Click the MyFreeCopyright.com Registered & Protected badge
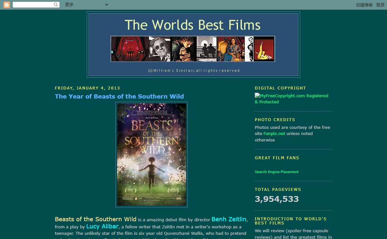387x239 pixels. 292,99
